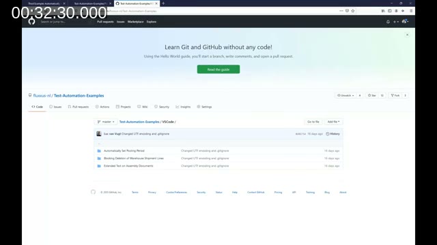
Task: Open the Cookie Preferences footer link
Action: pos(176,192)
